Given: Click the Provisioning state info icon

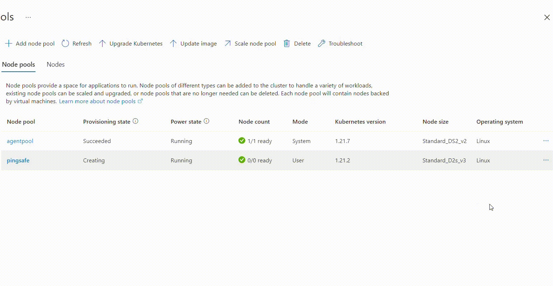Looking at the screenshot, I should pyautogui.click(x=135, y=121).
